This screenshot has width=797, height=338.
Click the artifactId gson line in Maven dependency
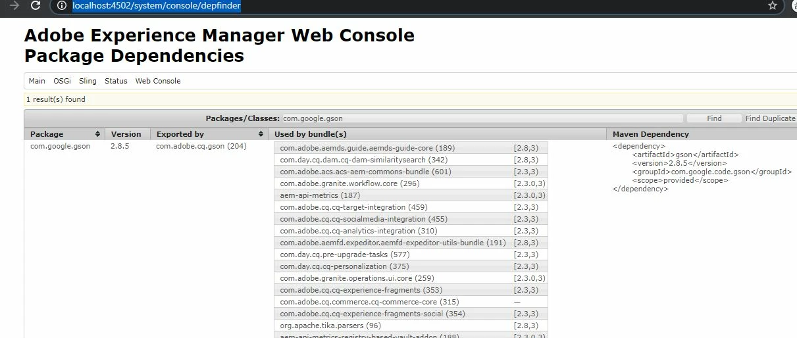[x=685, y=155]
